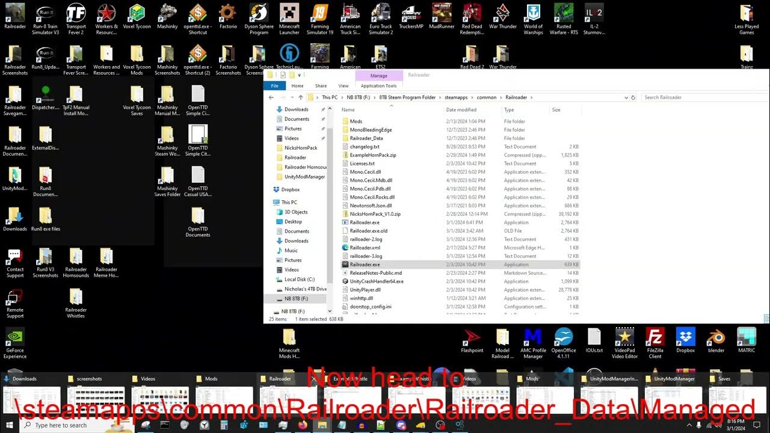The width and height of the screenshot is (770, 433).
Task: Open Flashpoint desktop shortcut
Action: [x=472, y=340]
